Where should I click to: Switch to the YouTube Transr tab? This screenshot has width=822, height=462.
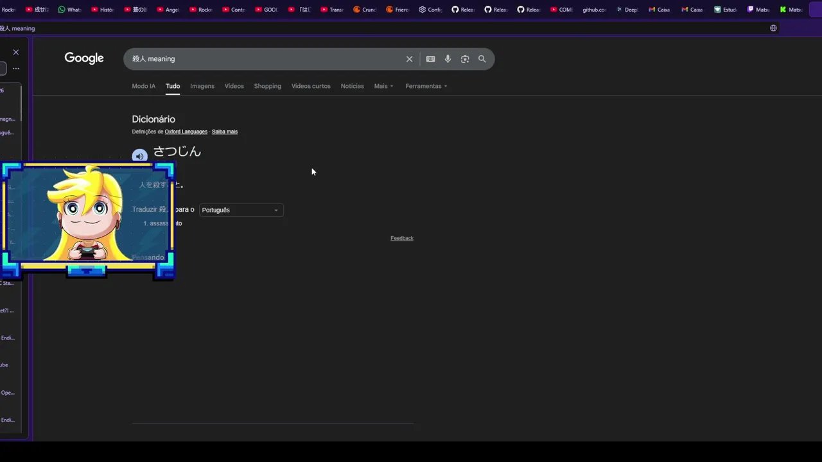coord(332,10)
